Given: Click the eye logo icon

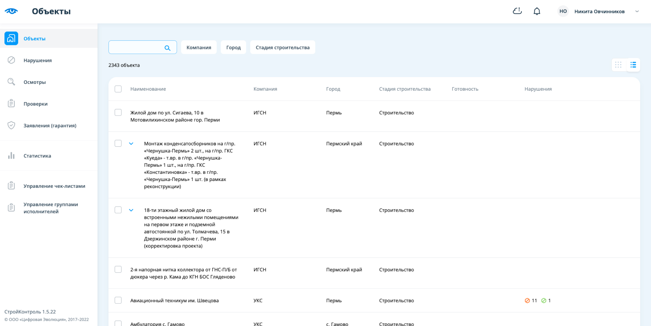Looking at the screenshot, I should pos(11,11).
